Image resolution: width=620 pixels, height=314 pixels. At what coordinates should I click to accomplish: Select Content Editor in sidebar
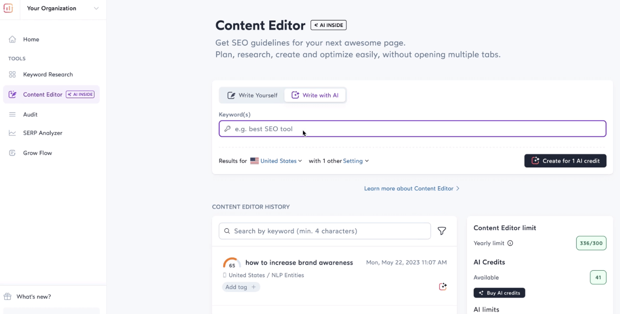[x=51, y=94]
